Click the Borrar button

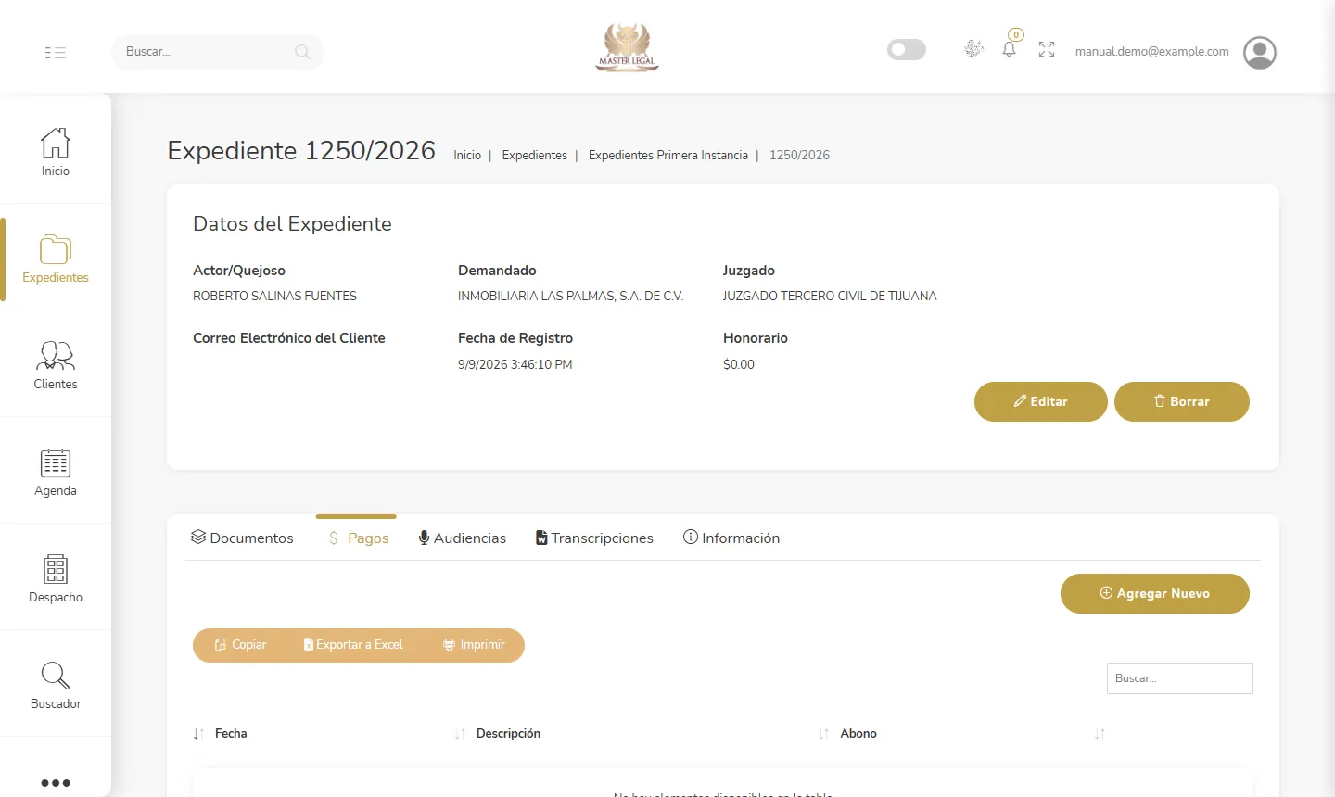point(1182,401)
